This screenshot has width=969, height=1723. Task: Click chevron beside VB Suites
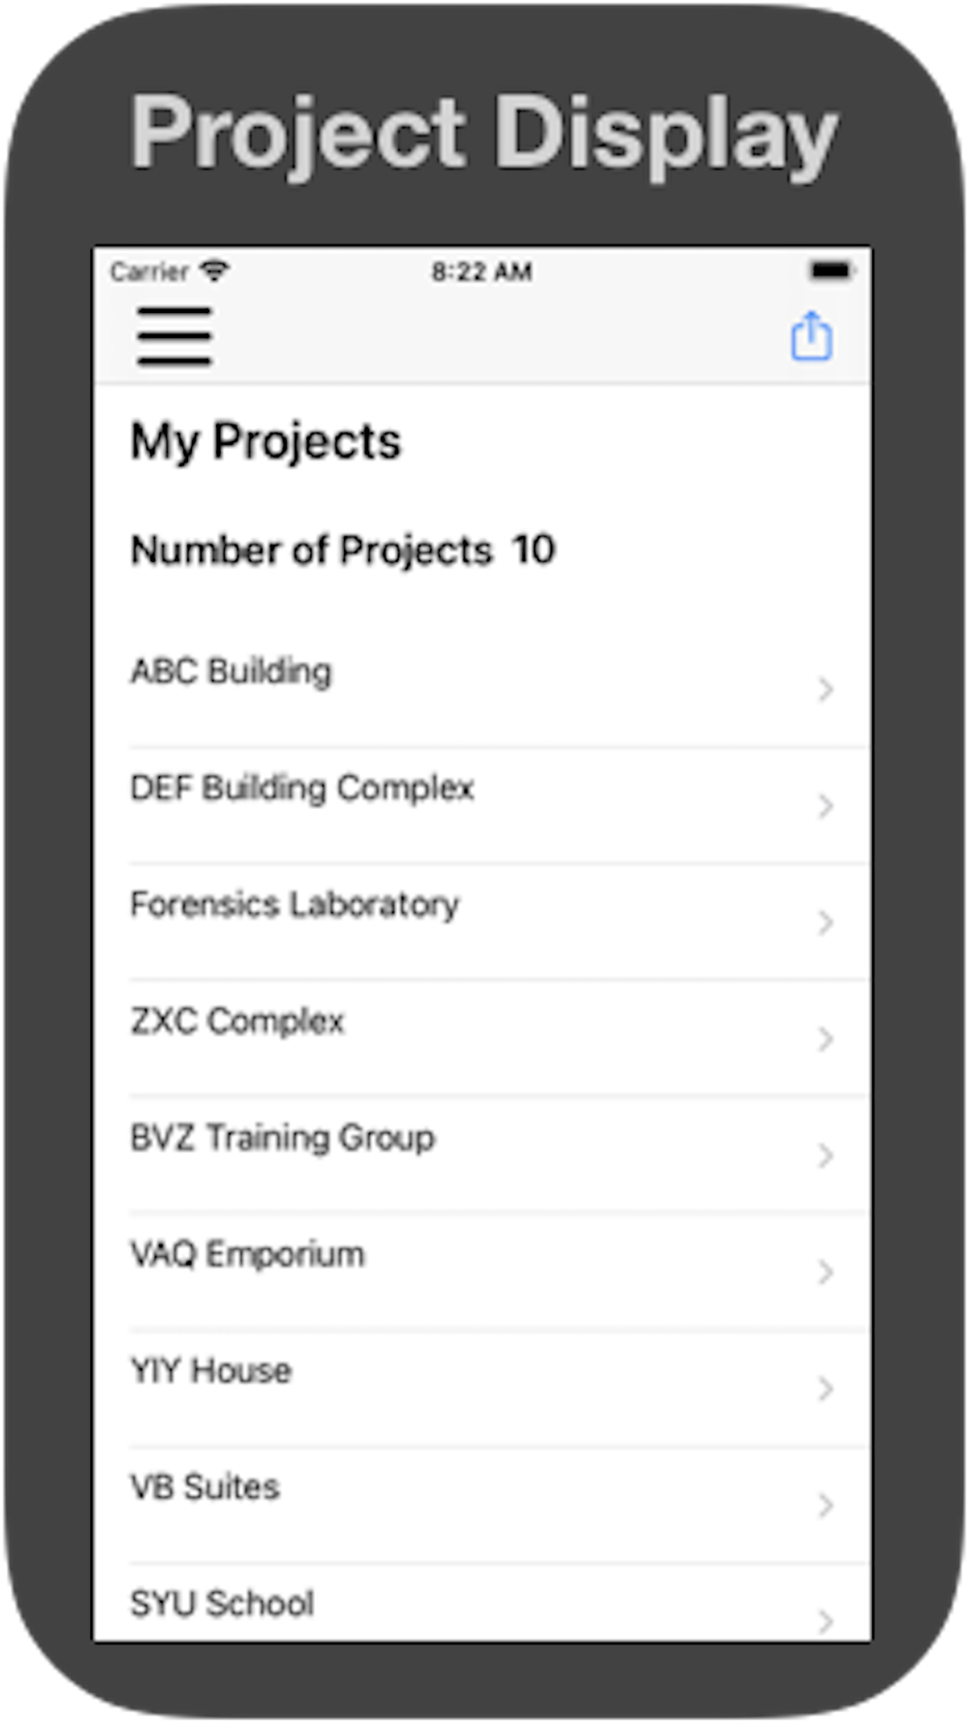coord(825,1505)
